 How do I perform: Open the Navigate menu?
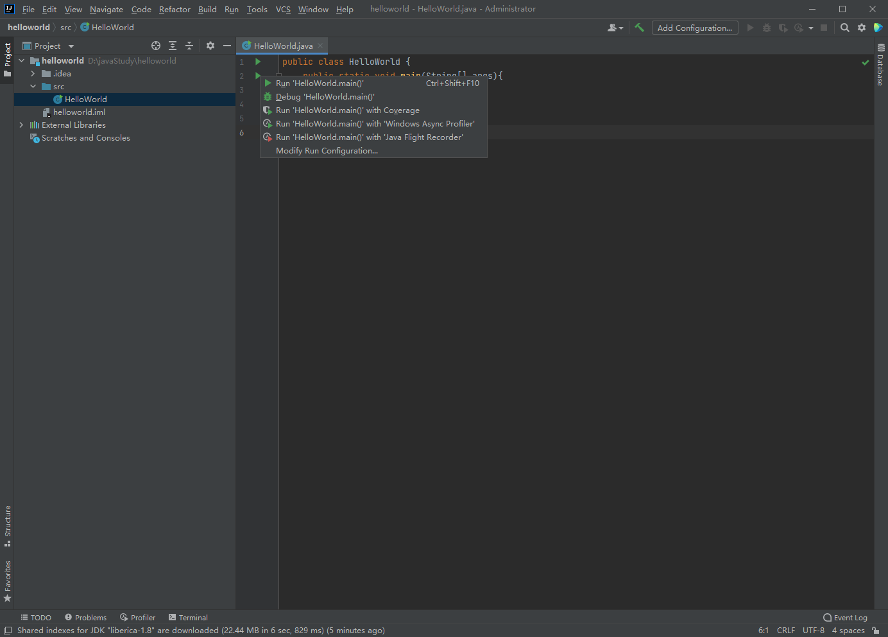[x=107, y=9]
